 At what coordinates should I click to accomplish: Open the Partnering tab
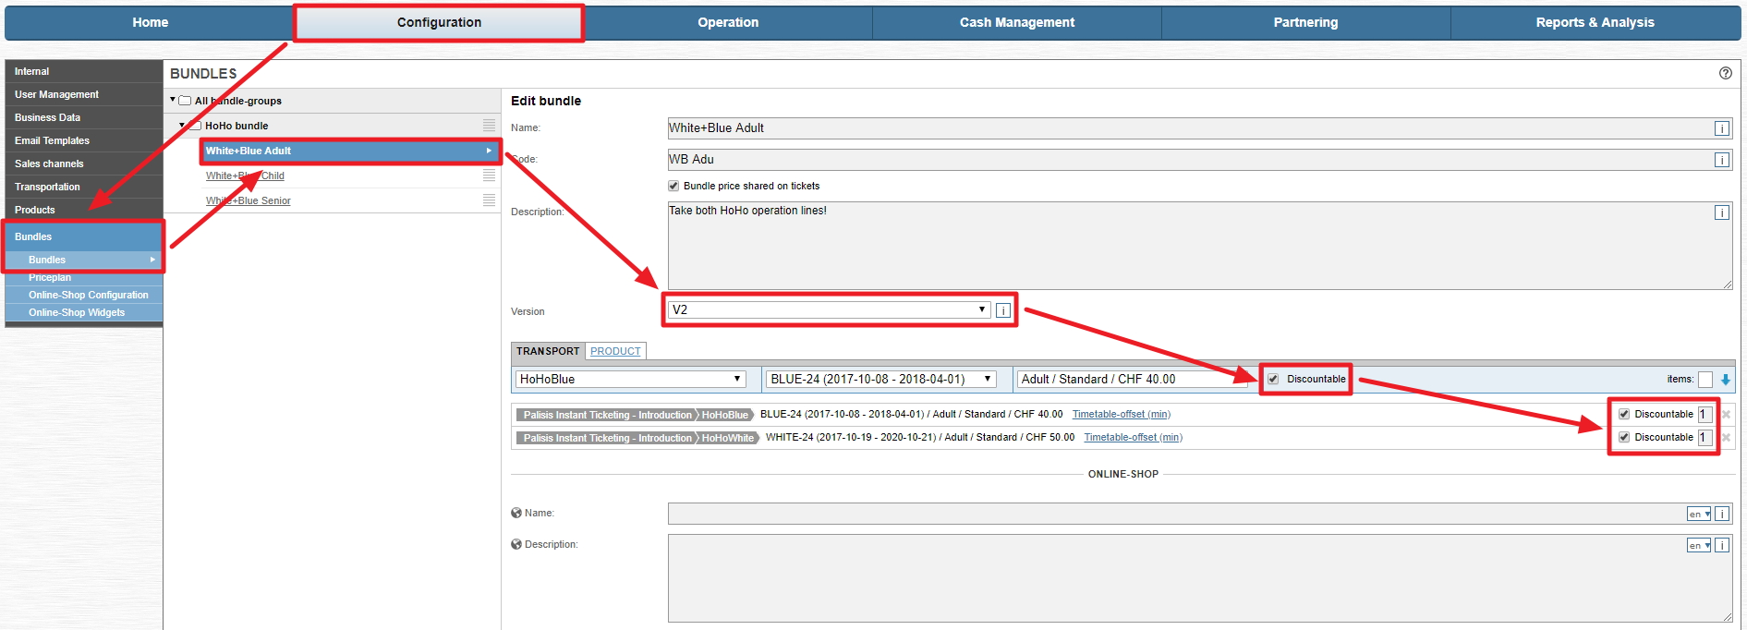pos(1305,22)
